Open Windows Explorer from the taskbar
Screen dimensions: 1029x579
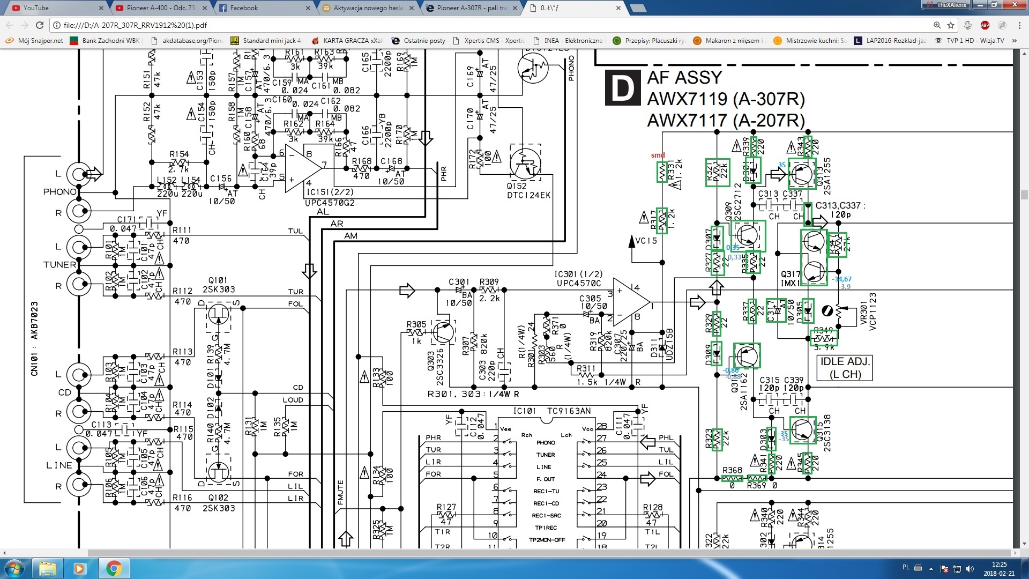click(x=48, y=568)
